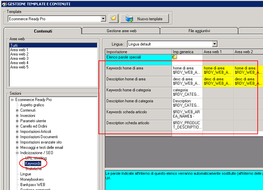Select Tutti in Aree web list
The image size is (263, 190).
[53, 45]
